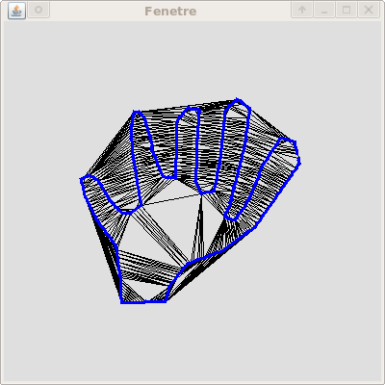This screenshot has width=385, height=385.
Task: Click the sticky circle button in title bar
Action: point(38,10)
